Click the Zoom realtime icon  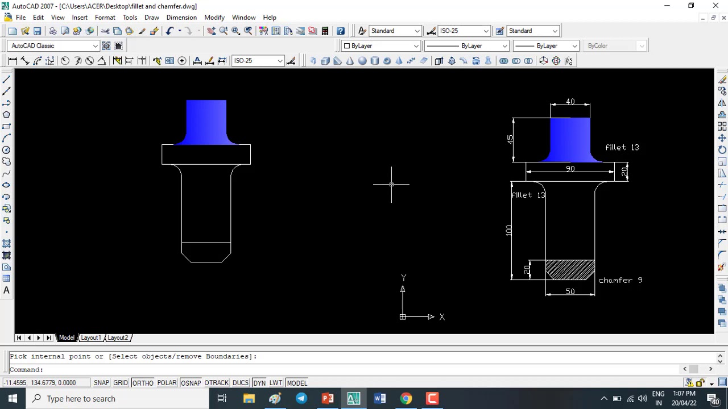click(224, 31)
